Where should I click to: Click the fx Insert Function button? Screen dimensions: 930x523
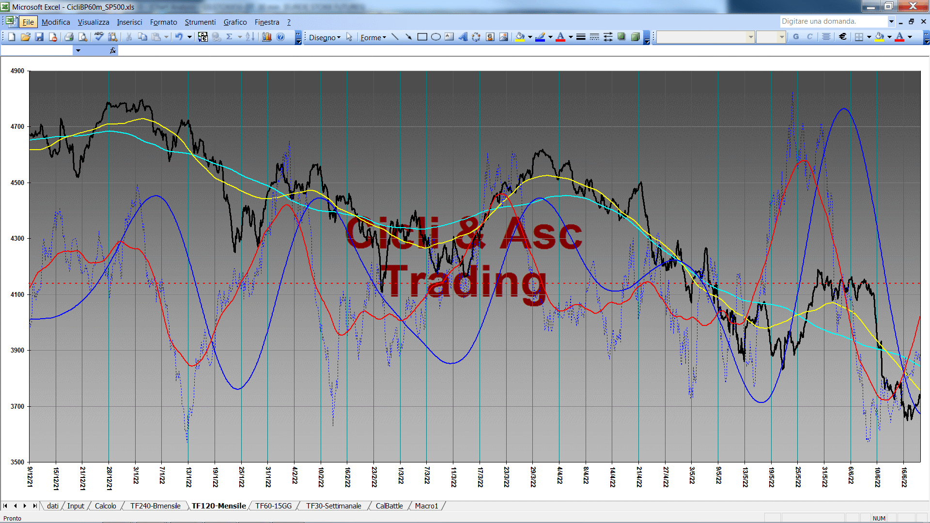(x=112, y=50)
